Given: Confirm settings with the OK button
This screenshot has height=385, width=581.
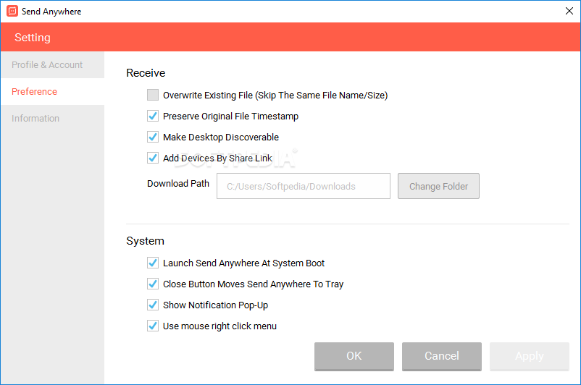Looking at the screenshot, I should coord(354,356).
